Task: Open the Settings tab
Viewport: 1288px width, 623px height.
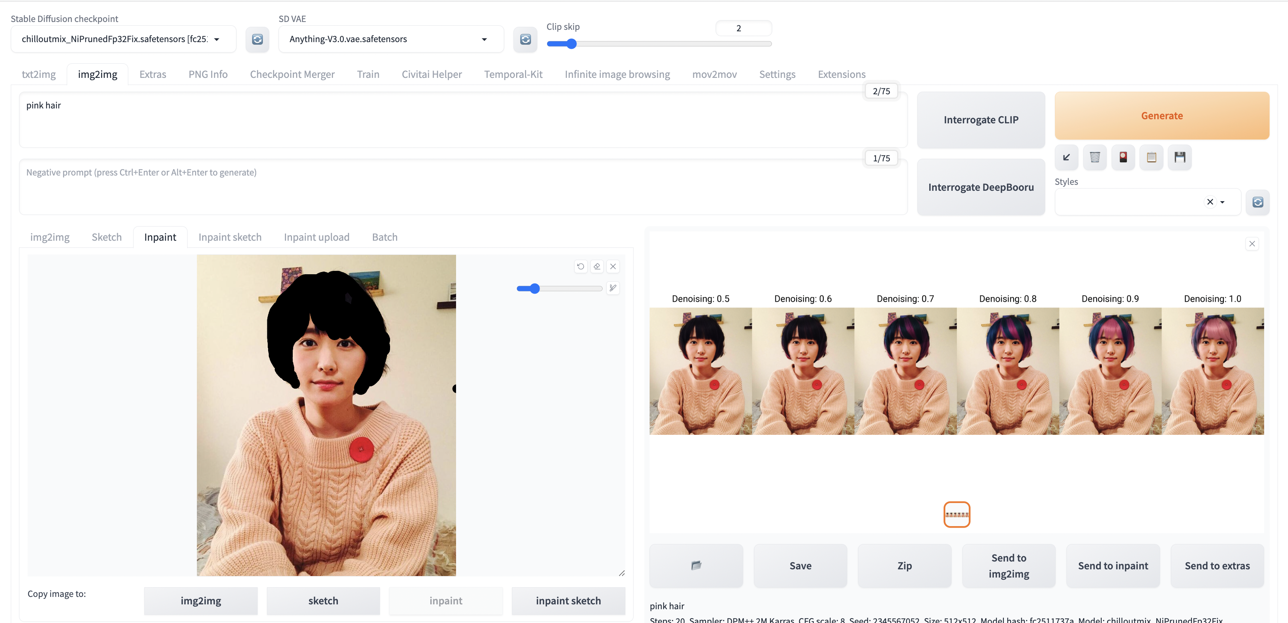Action: (777, 74)
